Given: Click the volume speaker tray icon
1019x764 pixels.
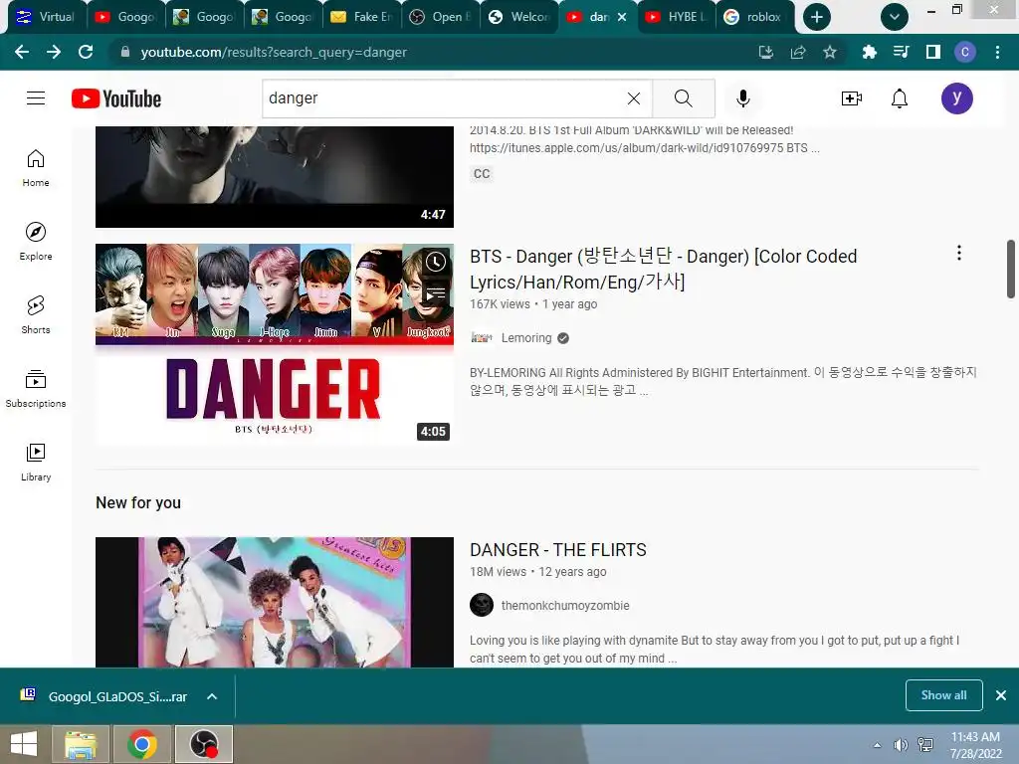Looking at the screenshot, I should tap(901, 745).
